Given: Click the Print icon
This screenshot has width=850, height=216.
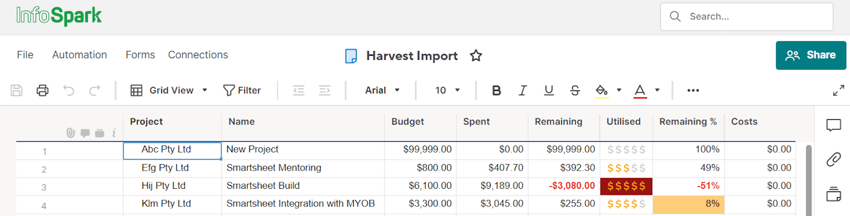Looking at the screenshot, I should pyautogui.click(x=42, y=90).
